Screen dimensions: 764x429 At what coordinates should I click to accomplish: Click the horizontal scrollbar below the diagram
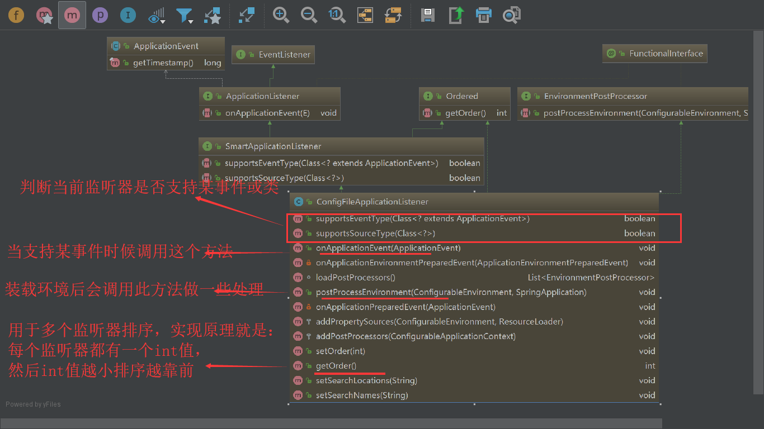tap(331, 423)
